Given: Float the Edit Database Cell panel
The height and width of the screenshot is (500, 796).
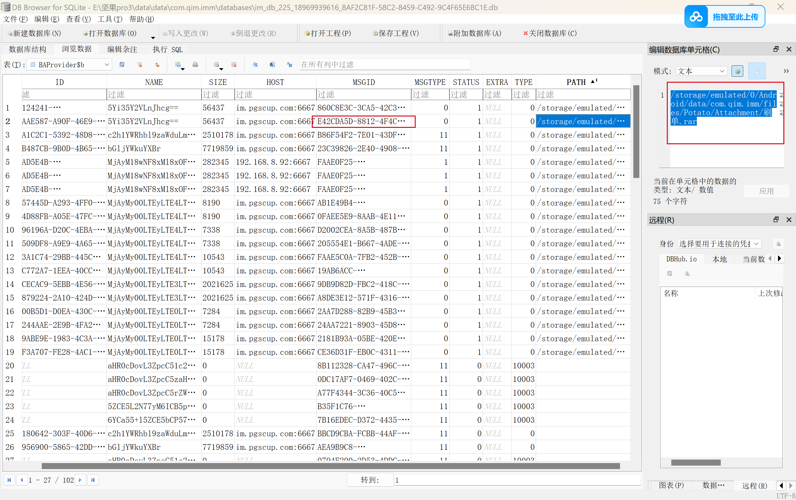Looking at the screenshot, I should (776, 49).
